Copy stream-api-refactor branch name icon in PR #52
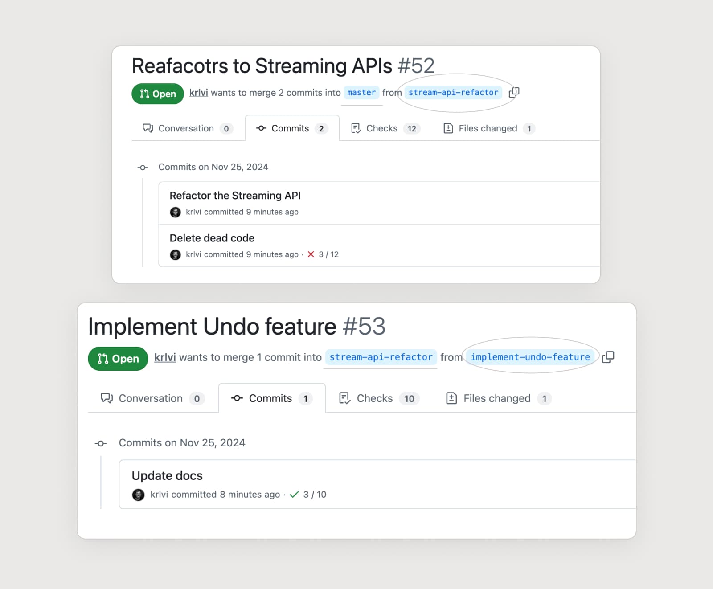 (514, 92)
